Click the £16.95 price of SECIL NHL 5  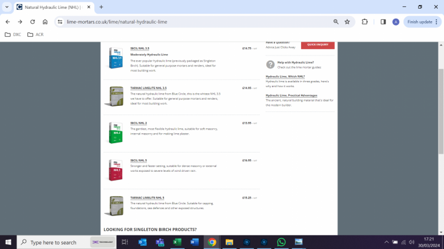pos(247,160)
